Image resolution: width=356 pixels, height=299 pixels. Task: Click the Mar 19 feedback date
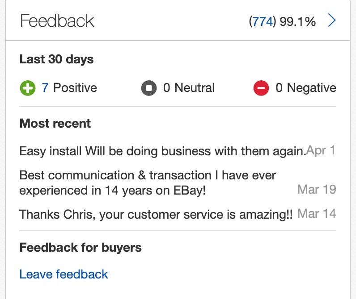click(x=317, y=189)
